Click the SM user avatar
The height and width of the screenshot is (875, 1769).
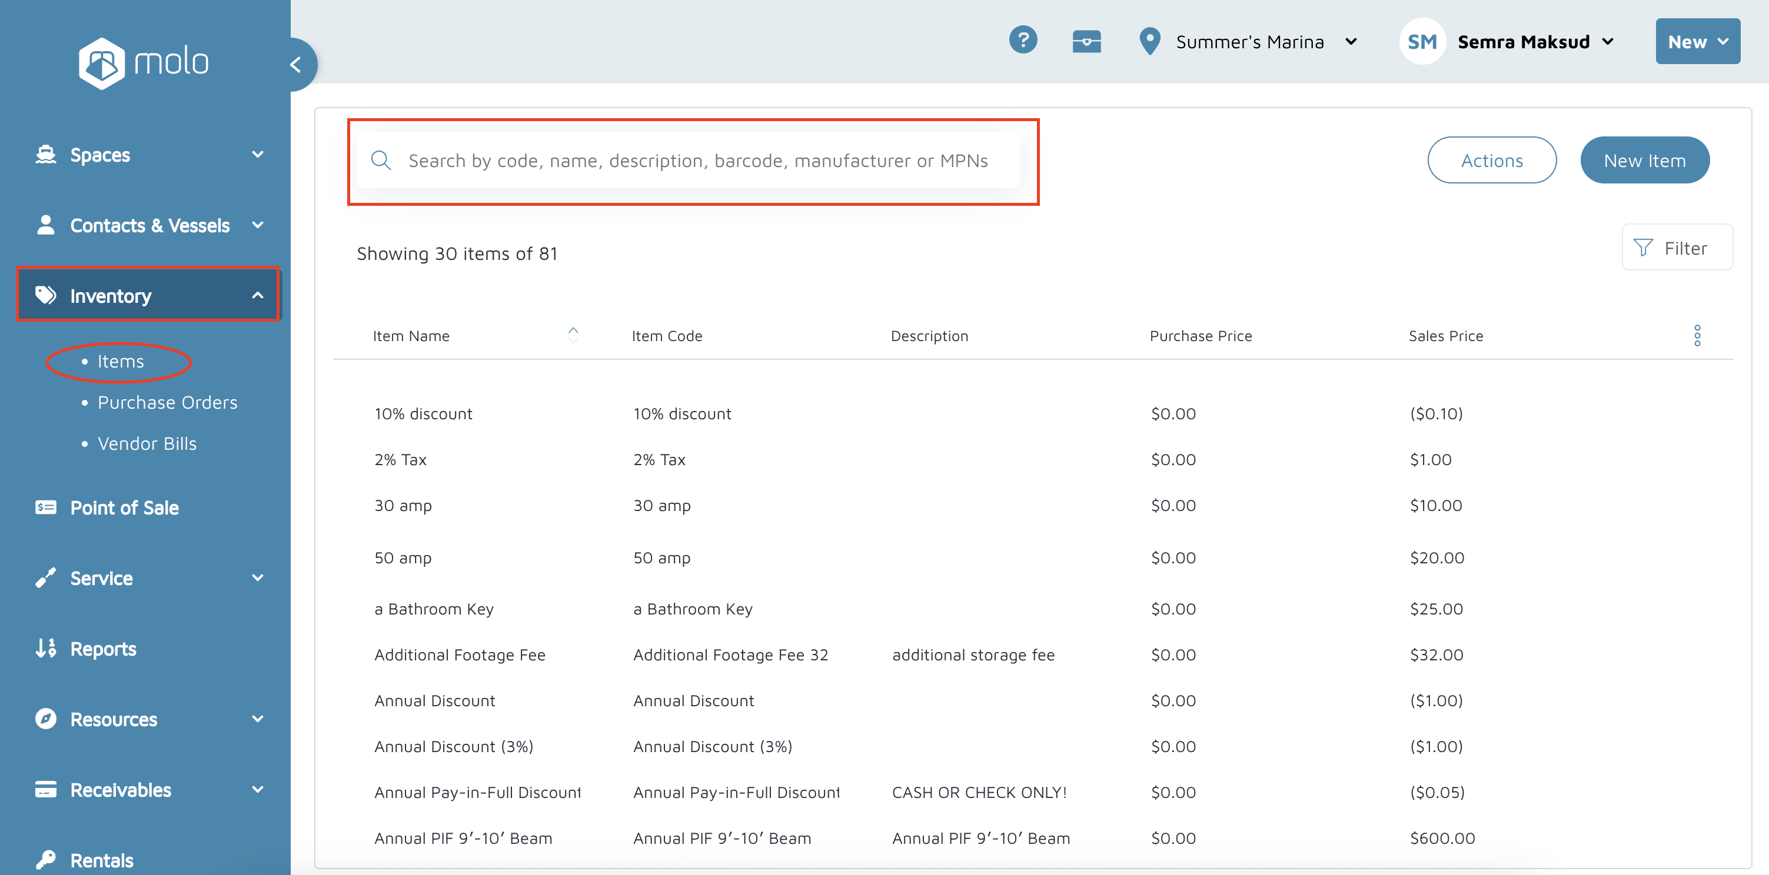[x=1422, y=42]
